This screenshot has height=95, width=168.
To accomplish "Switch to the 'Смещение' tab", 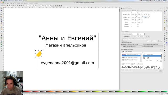I will [x=129, y=11].
